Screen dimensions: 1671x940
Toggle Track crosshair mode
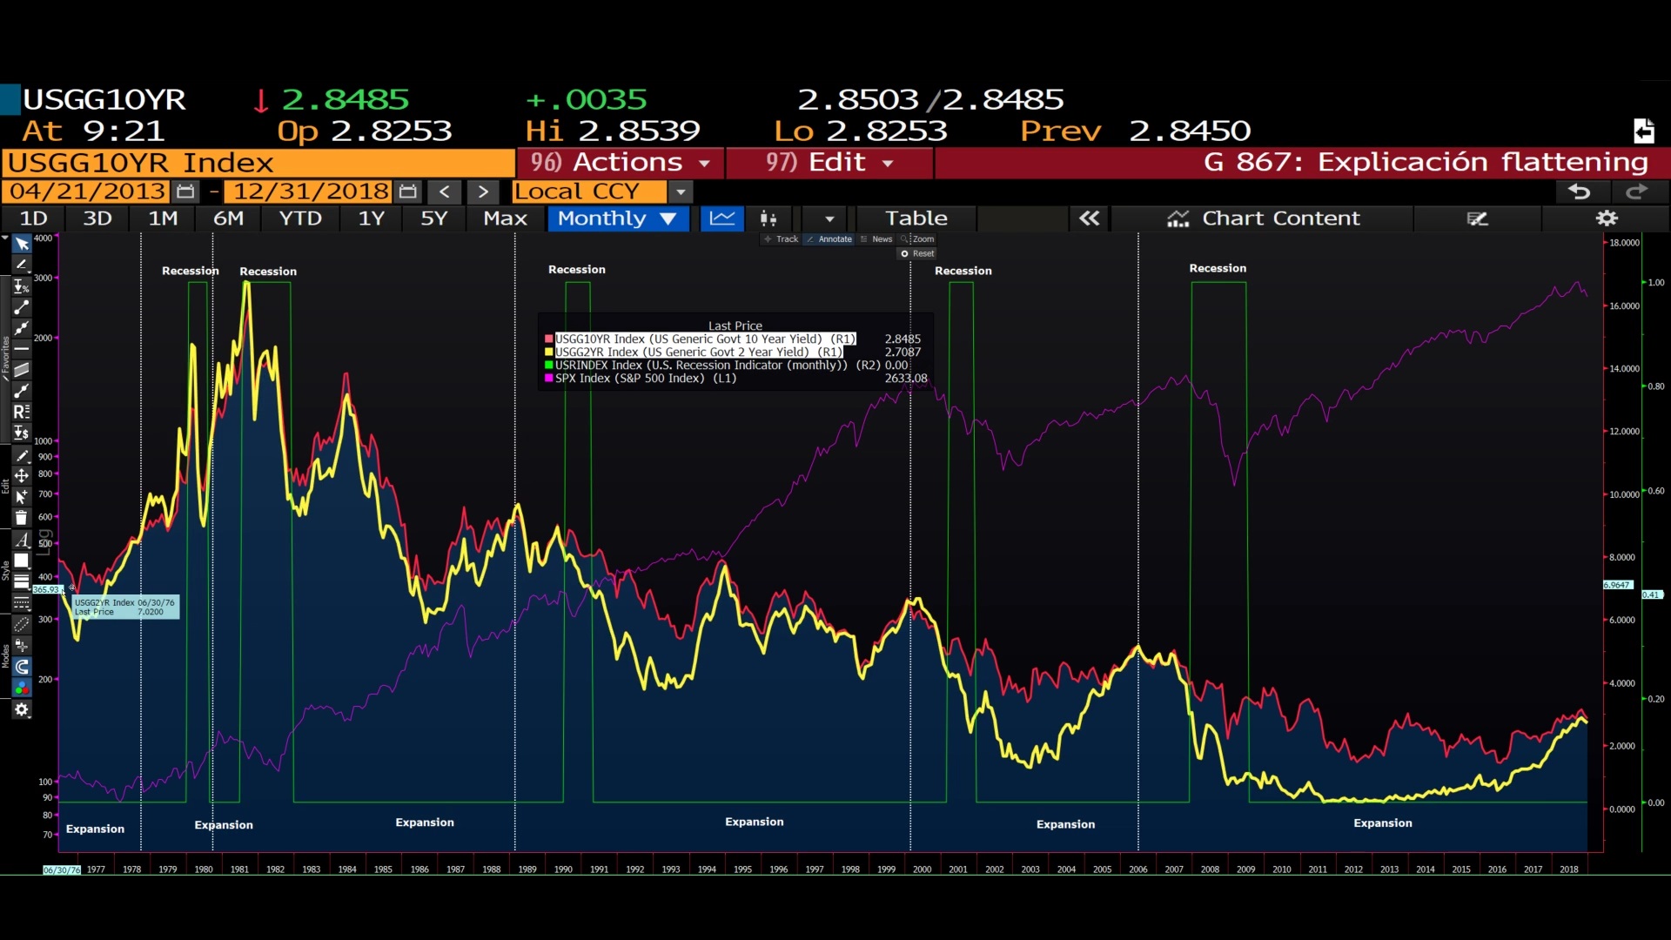[781, 239]
